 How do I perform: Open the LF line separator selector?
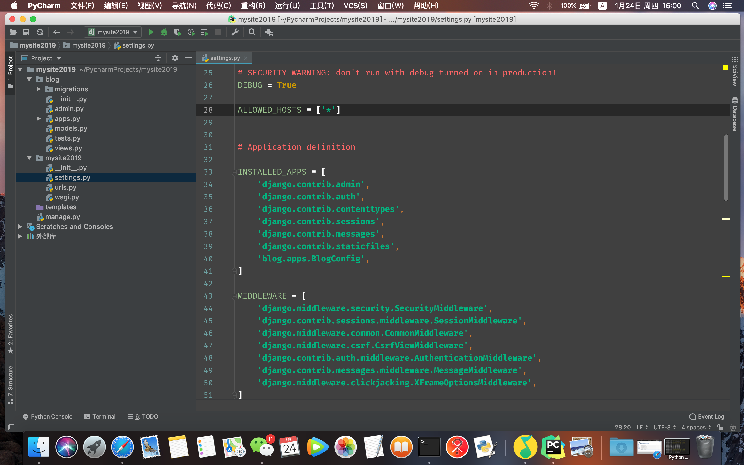tap(642, 427)
